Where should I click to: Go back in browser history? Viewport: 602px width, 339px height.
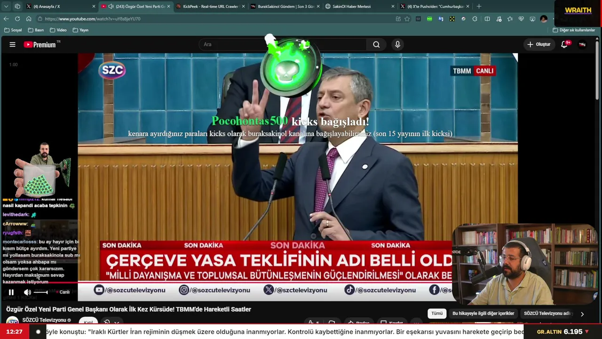(x=6, y=19)
